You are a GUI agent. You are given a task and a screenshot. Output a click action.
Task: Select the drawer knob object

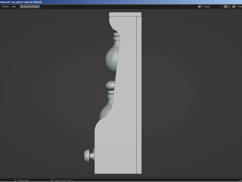[x=89, y=156]
